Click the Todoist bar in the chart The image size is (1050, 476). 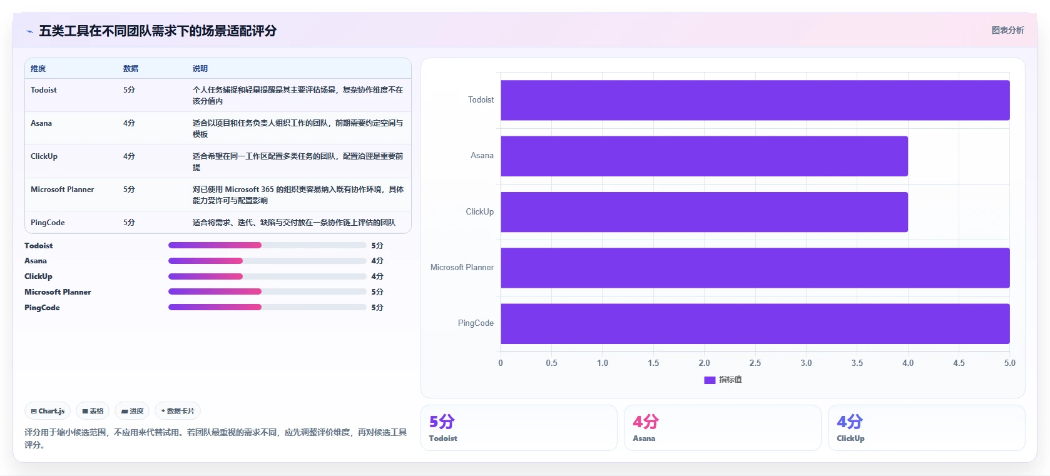coord(755,100)
